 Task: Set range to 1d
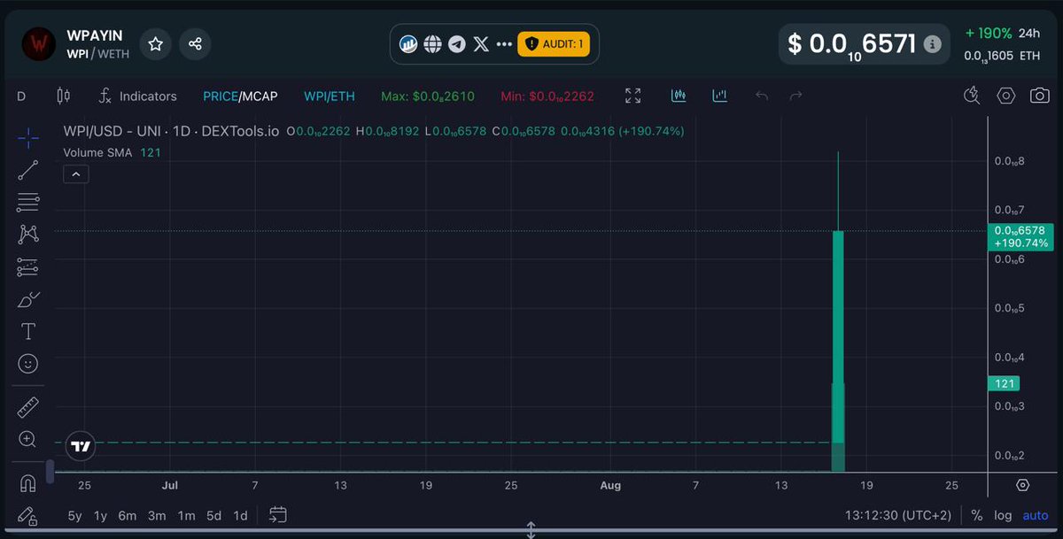pyautogui.click(x=240, y=515)
